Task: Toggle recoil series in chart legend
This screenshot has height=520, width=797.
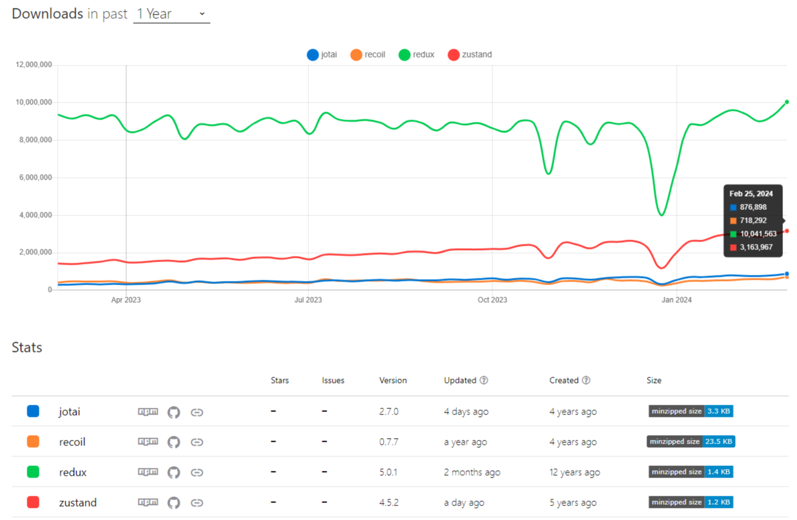Action: click(x=368, y=55)
